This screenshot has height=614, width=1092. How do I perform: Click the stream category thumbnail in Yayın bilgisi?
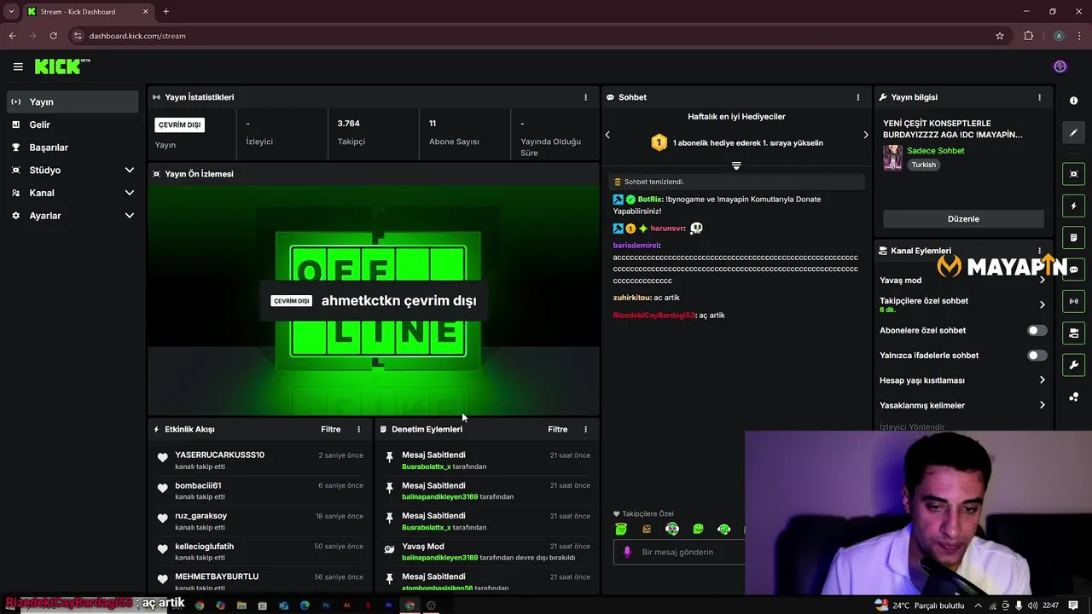[x=892, y=158]
